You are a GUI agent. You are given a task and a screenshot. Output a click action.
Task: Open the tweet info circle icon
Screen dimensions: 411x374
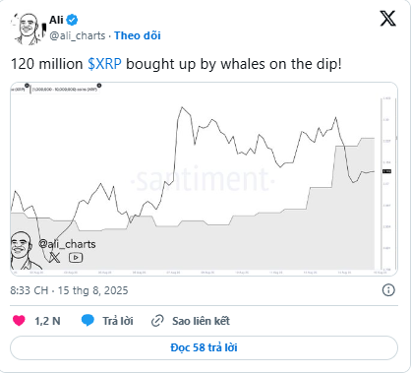click(388, 290)
